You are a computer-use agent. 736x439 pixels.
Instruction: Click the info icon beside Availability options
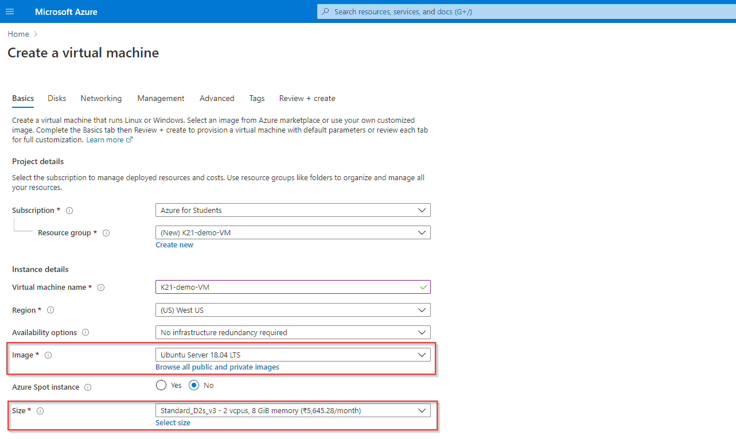(x=85, y=332)
